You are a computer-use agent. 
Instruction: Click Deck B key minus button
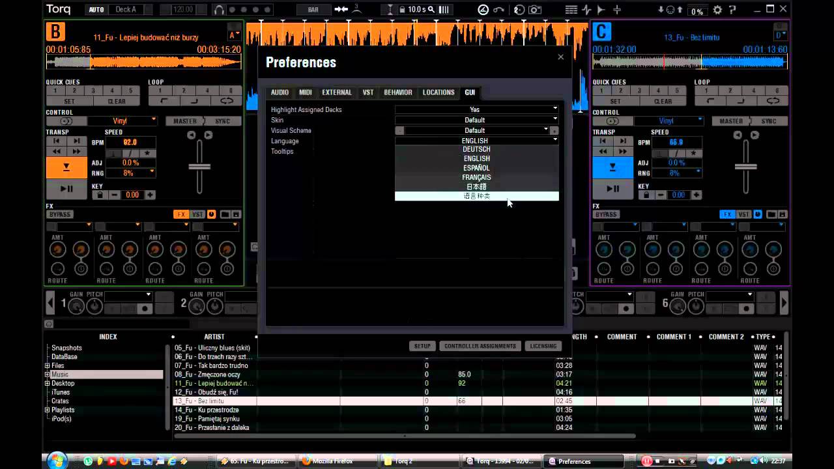pyautogui.click(x=115, y=195)
